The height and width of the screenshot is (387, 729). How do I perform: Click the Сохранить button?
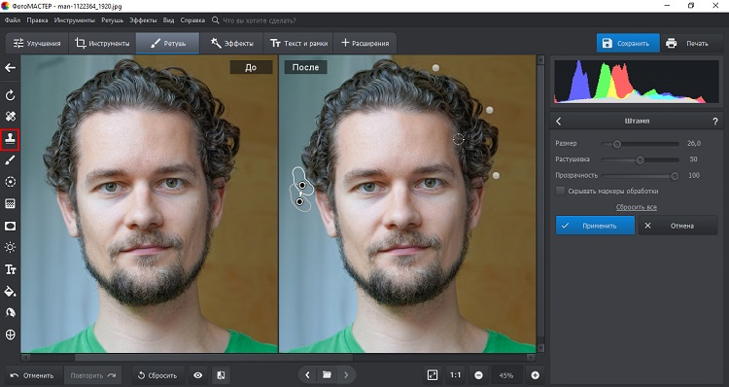tap(628, 43)
